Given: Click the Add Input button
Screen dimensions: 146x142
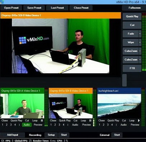Looking at the screenshot, I should pos(13,135).
